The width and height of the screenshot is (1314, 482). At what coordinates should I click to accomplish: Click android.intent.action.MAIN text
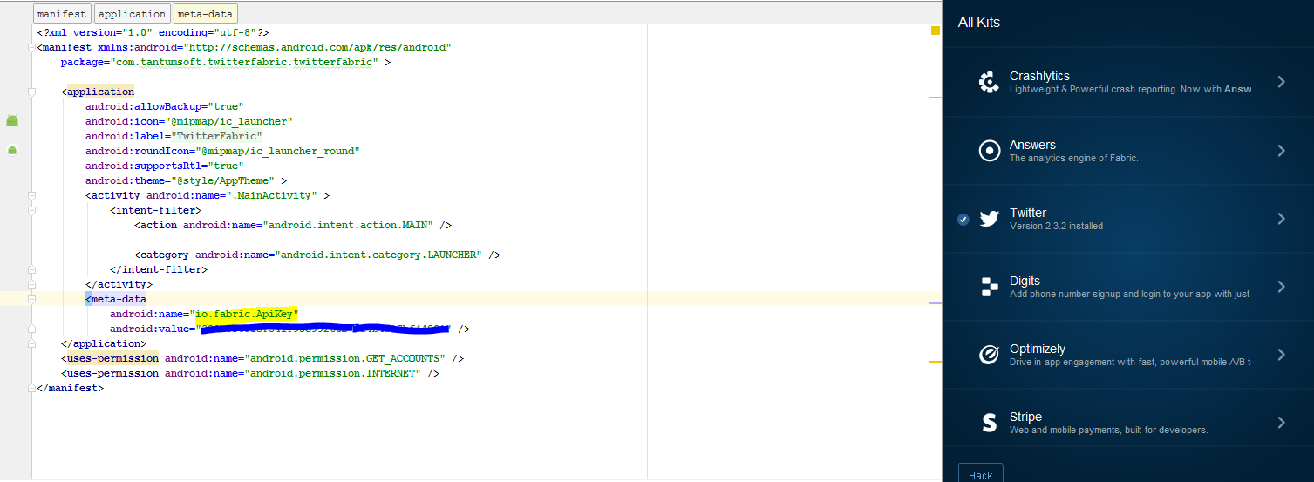(x=348, y=225)
